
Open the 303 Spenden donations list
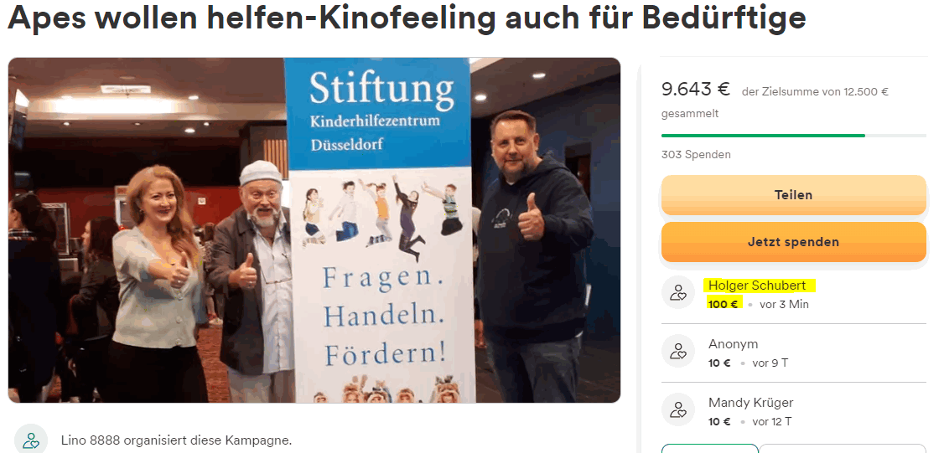coord(696,155)
